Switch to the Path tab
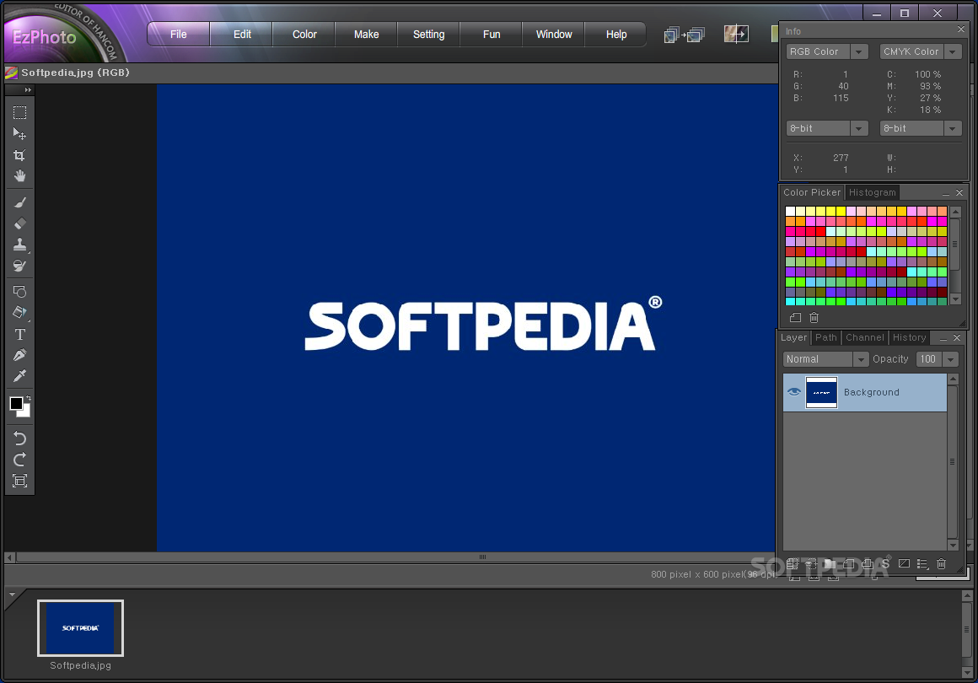The image size is (978, 683). (825, 337)
